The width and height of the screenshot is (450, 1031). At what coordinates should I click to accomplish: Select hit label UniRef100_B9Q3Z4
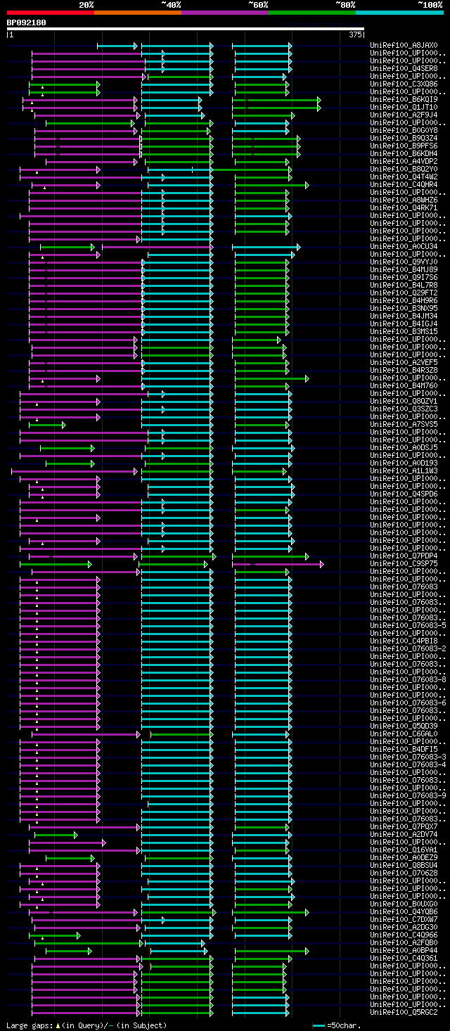(404, 139)
